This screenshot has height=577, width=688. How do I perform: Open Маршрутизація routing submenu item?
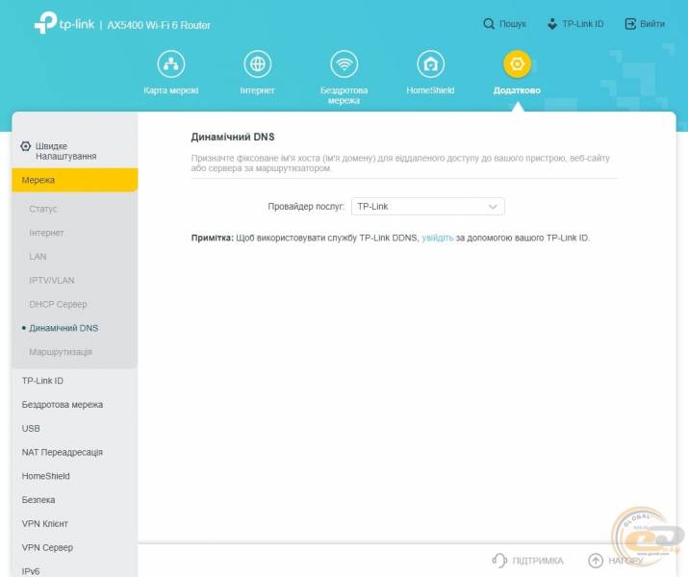click(61, 352)
